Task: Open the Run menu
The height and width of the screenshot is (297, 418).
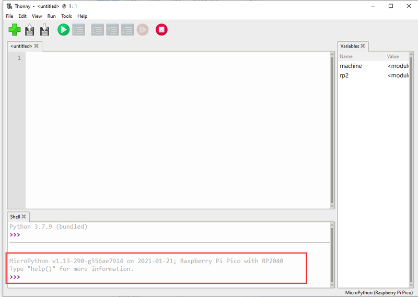Action: pyautogui.click(x=51, y=16)
